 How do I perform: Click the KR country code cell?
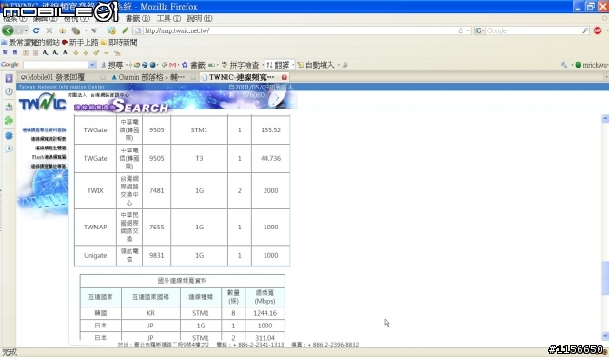point(150,313)
